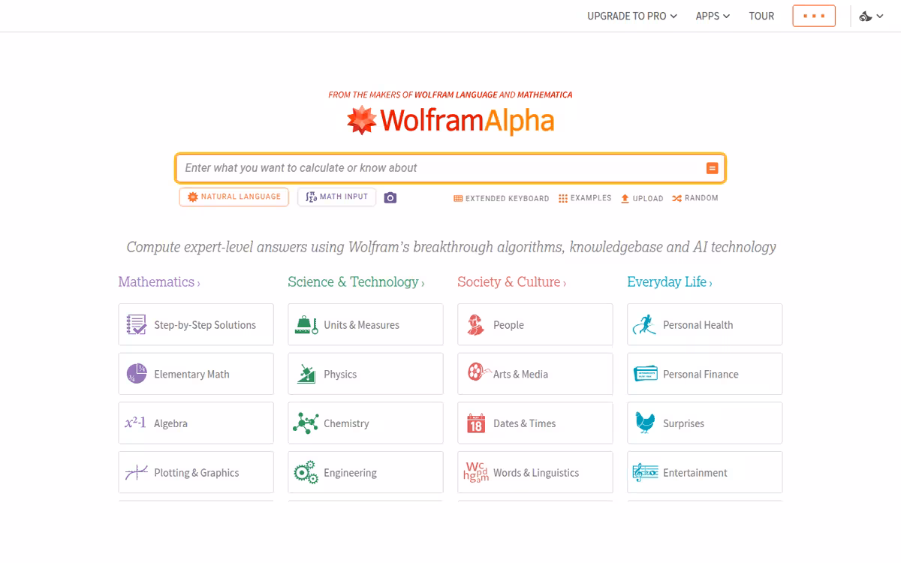Open the "Units & Measures" text label
This screenshot has height=563, width=901.
coord(361,325)
